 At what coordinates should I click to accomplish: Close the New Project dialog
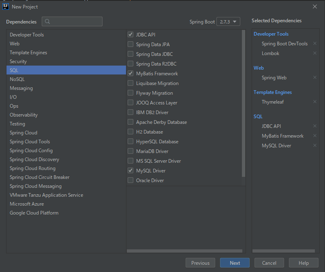(314, 6)
